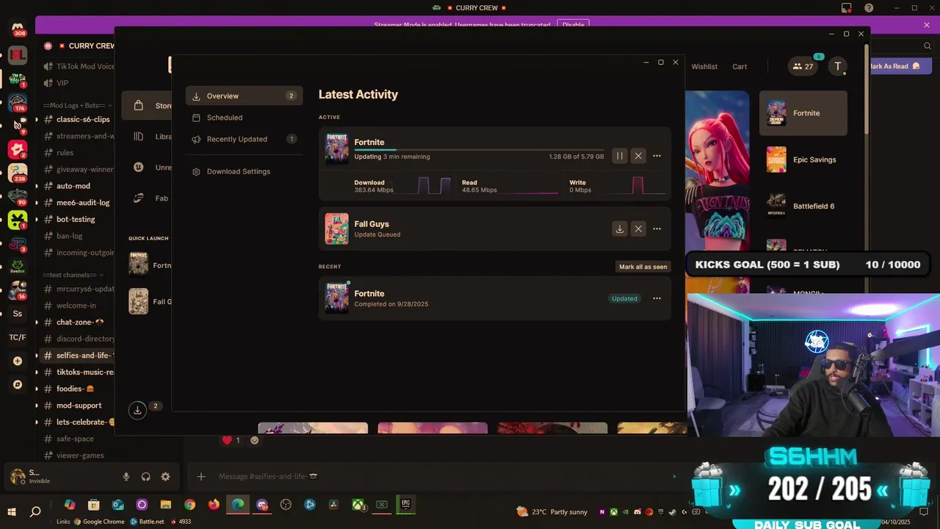Collapse the Mod Logs + Bots category

(x=78, y=105)
